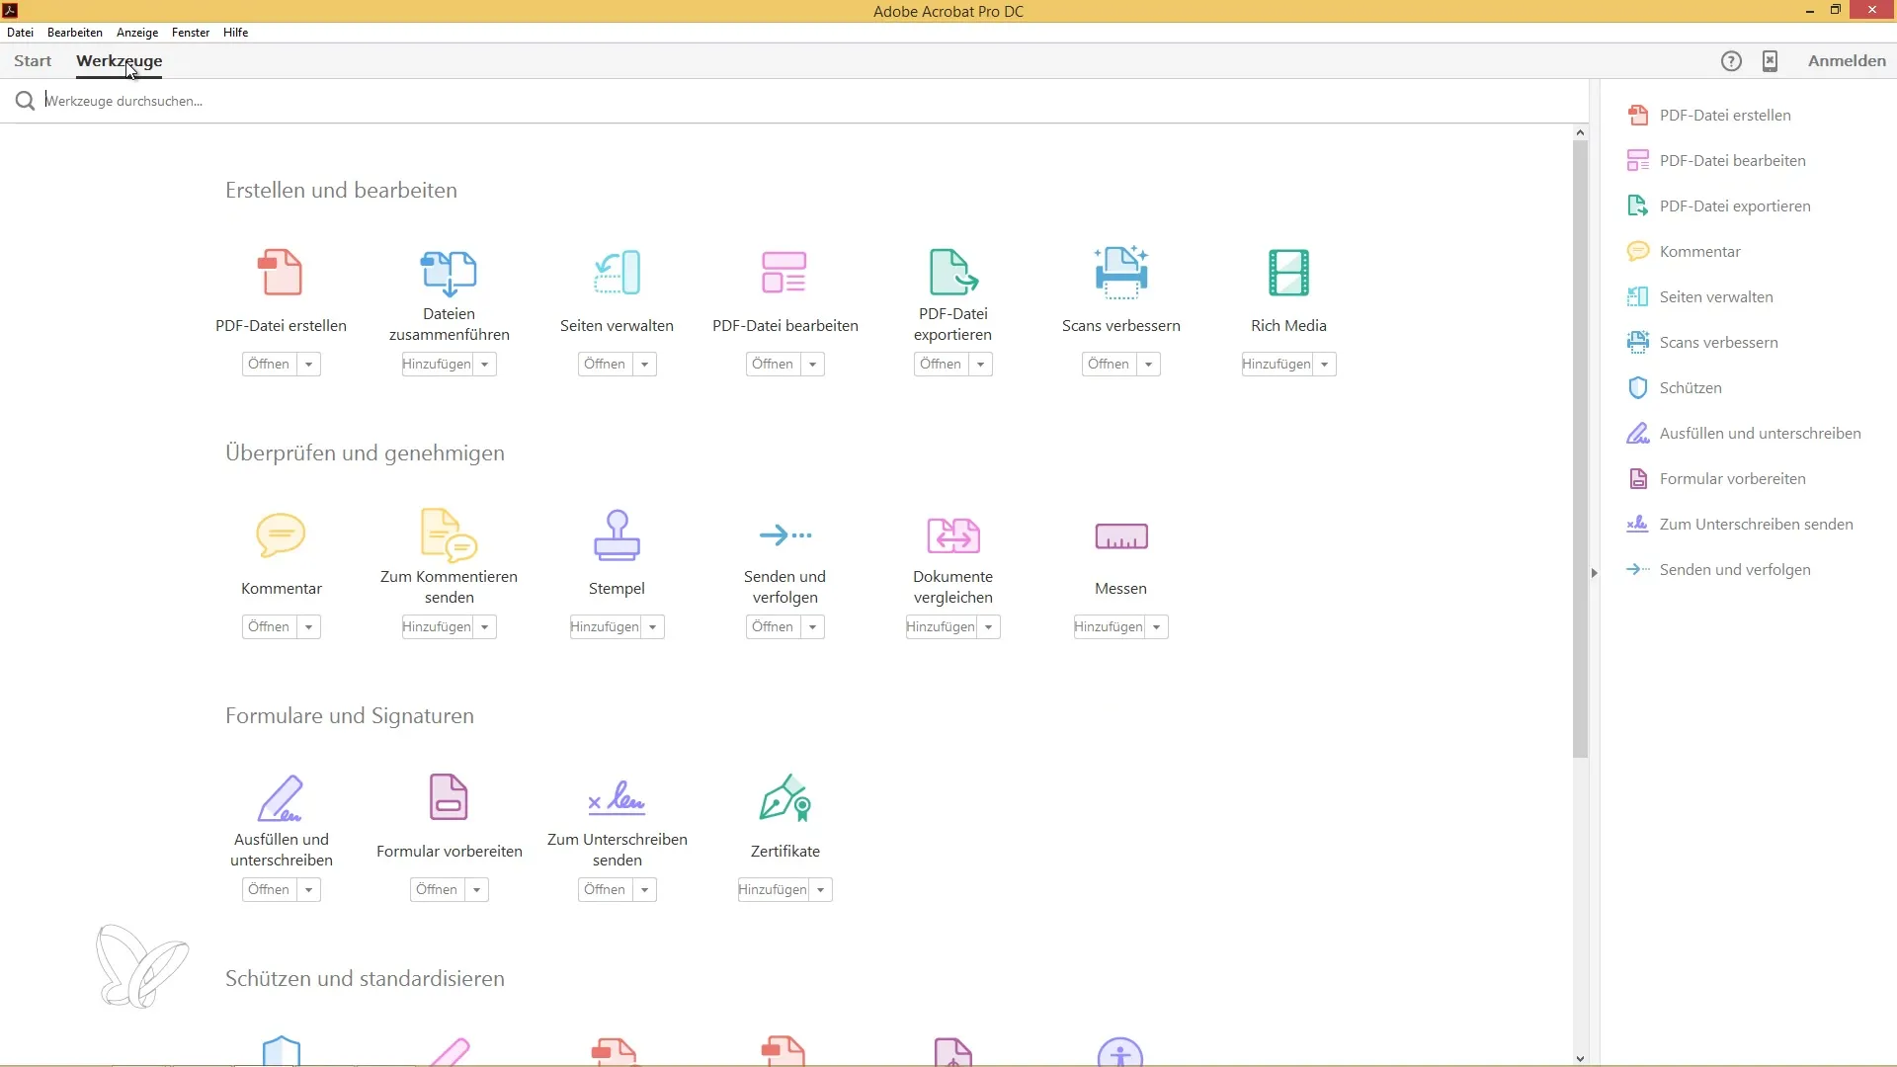Open Ausfüllen und unterschreiben pen icon
The image size is (1897, 1067).
click(281, 798)
